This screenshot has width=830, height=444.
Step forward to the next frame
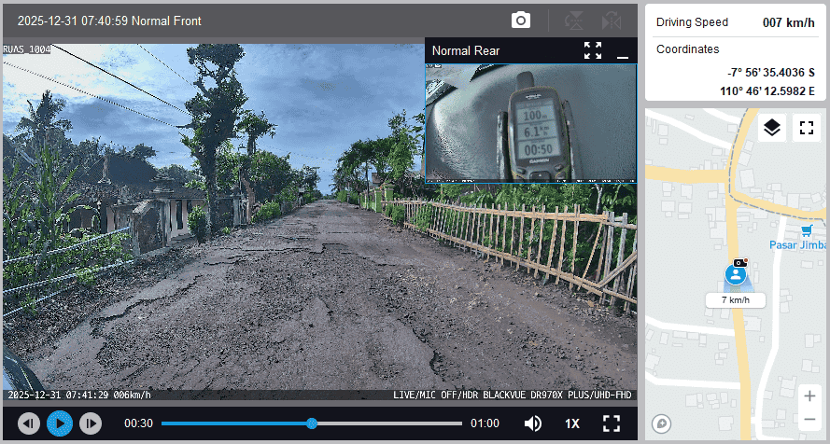pyautogui.click(x=90, y=423)
